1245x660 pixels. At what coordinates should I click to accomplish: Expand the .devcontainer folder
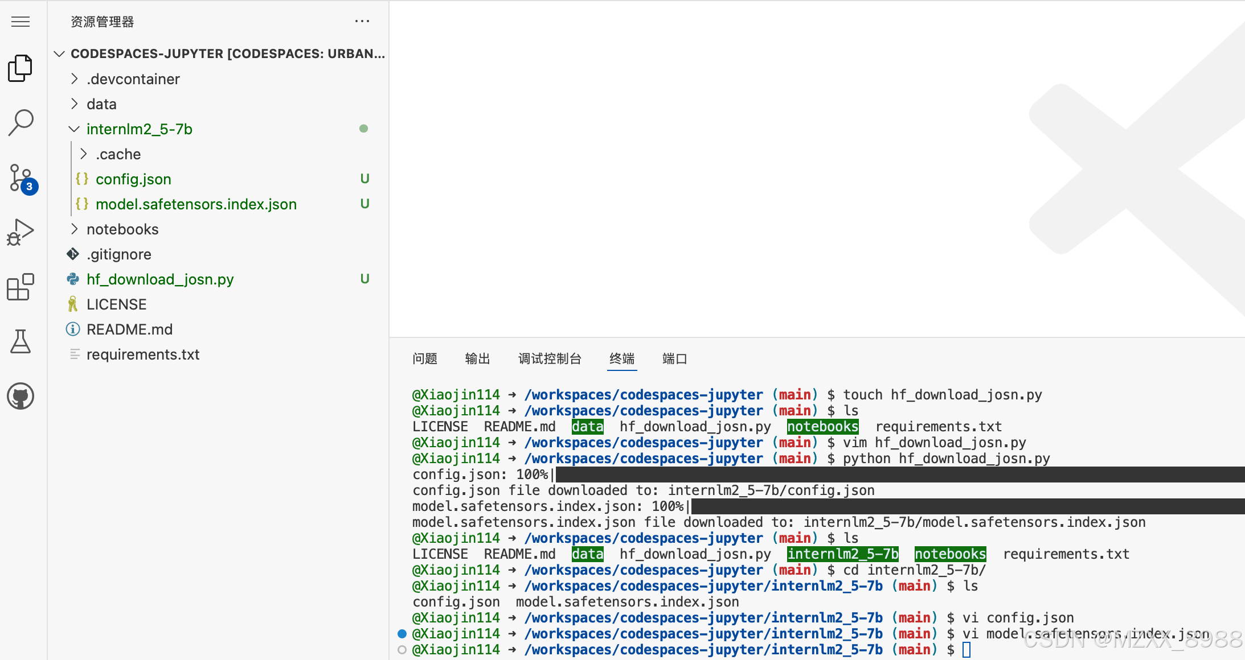click(x=132, y=79)
